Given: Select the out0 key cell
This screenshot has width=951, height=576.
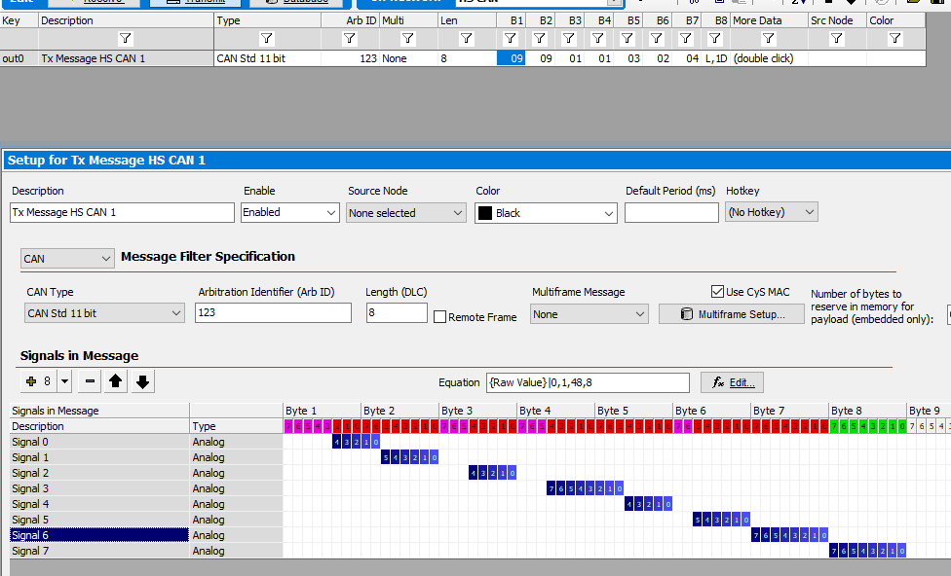Looking at the screenshot, I should (19, 58).
